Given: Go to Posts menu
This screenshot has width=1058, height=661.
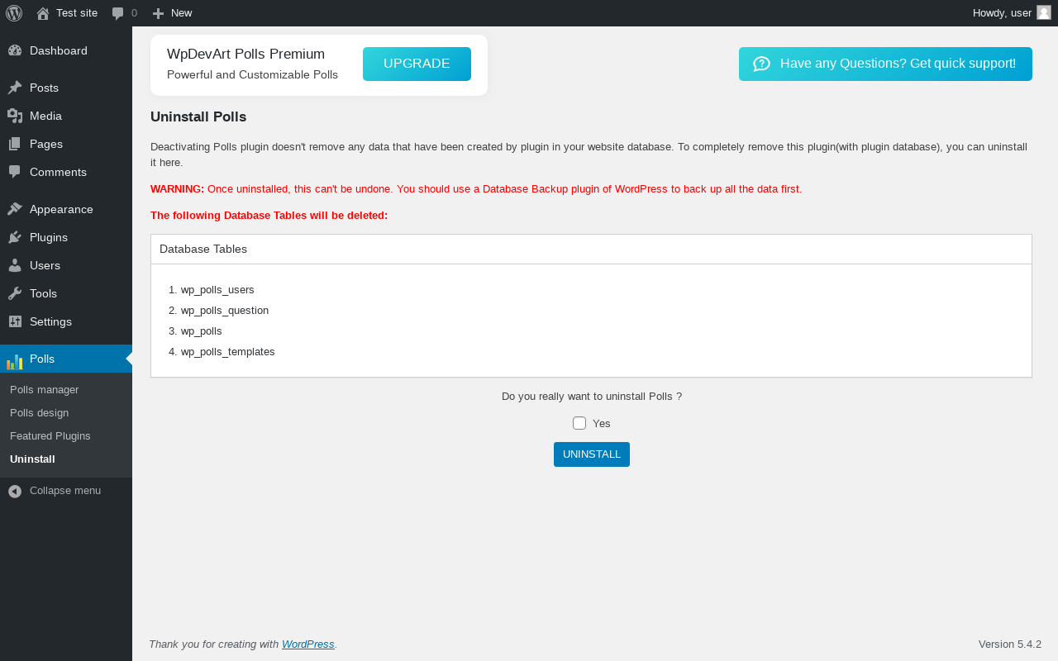Looking at the screenshot, I should (x=66, y=88).
